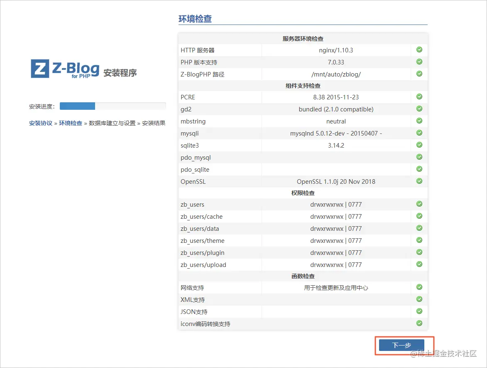Click the 7.0.33 PHP version value

[x=336, y=62]
